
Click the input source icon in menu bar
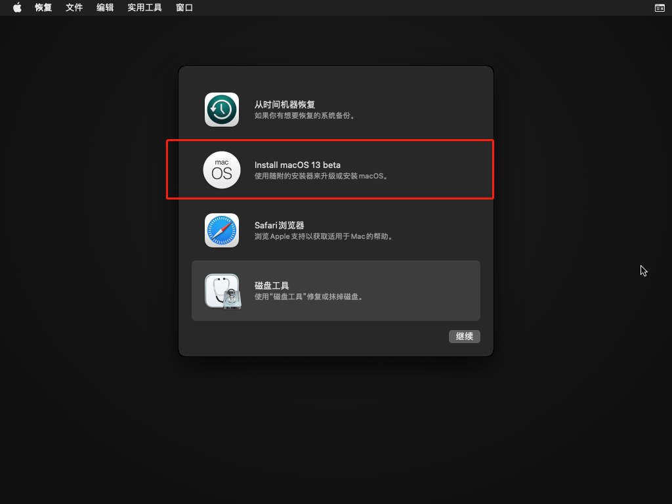coord(660,8)
